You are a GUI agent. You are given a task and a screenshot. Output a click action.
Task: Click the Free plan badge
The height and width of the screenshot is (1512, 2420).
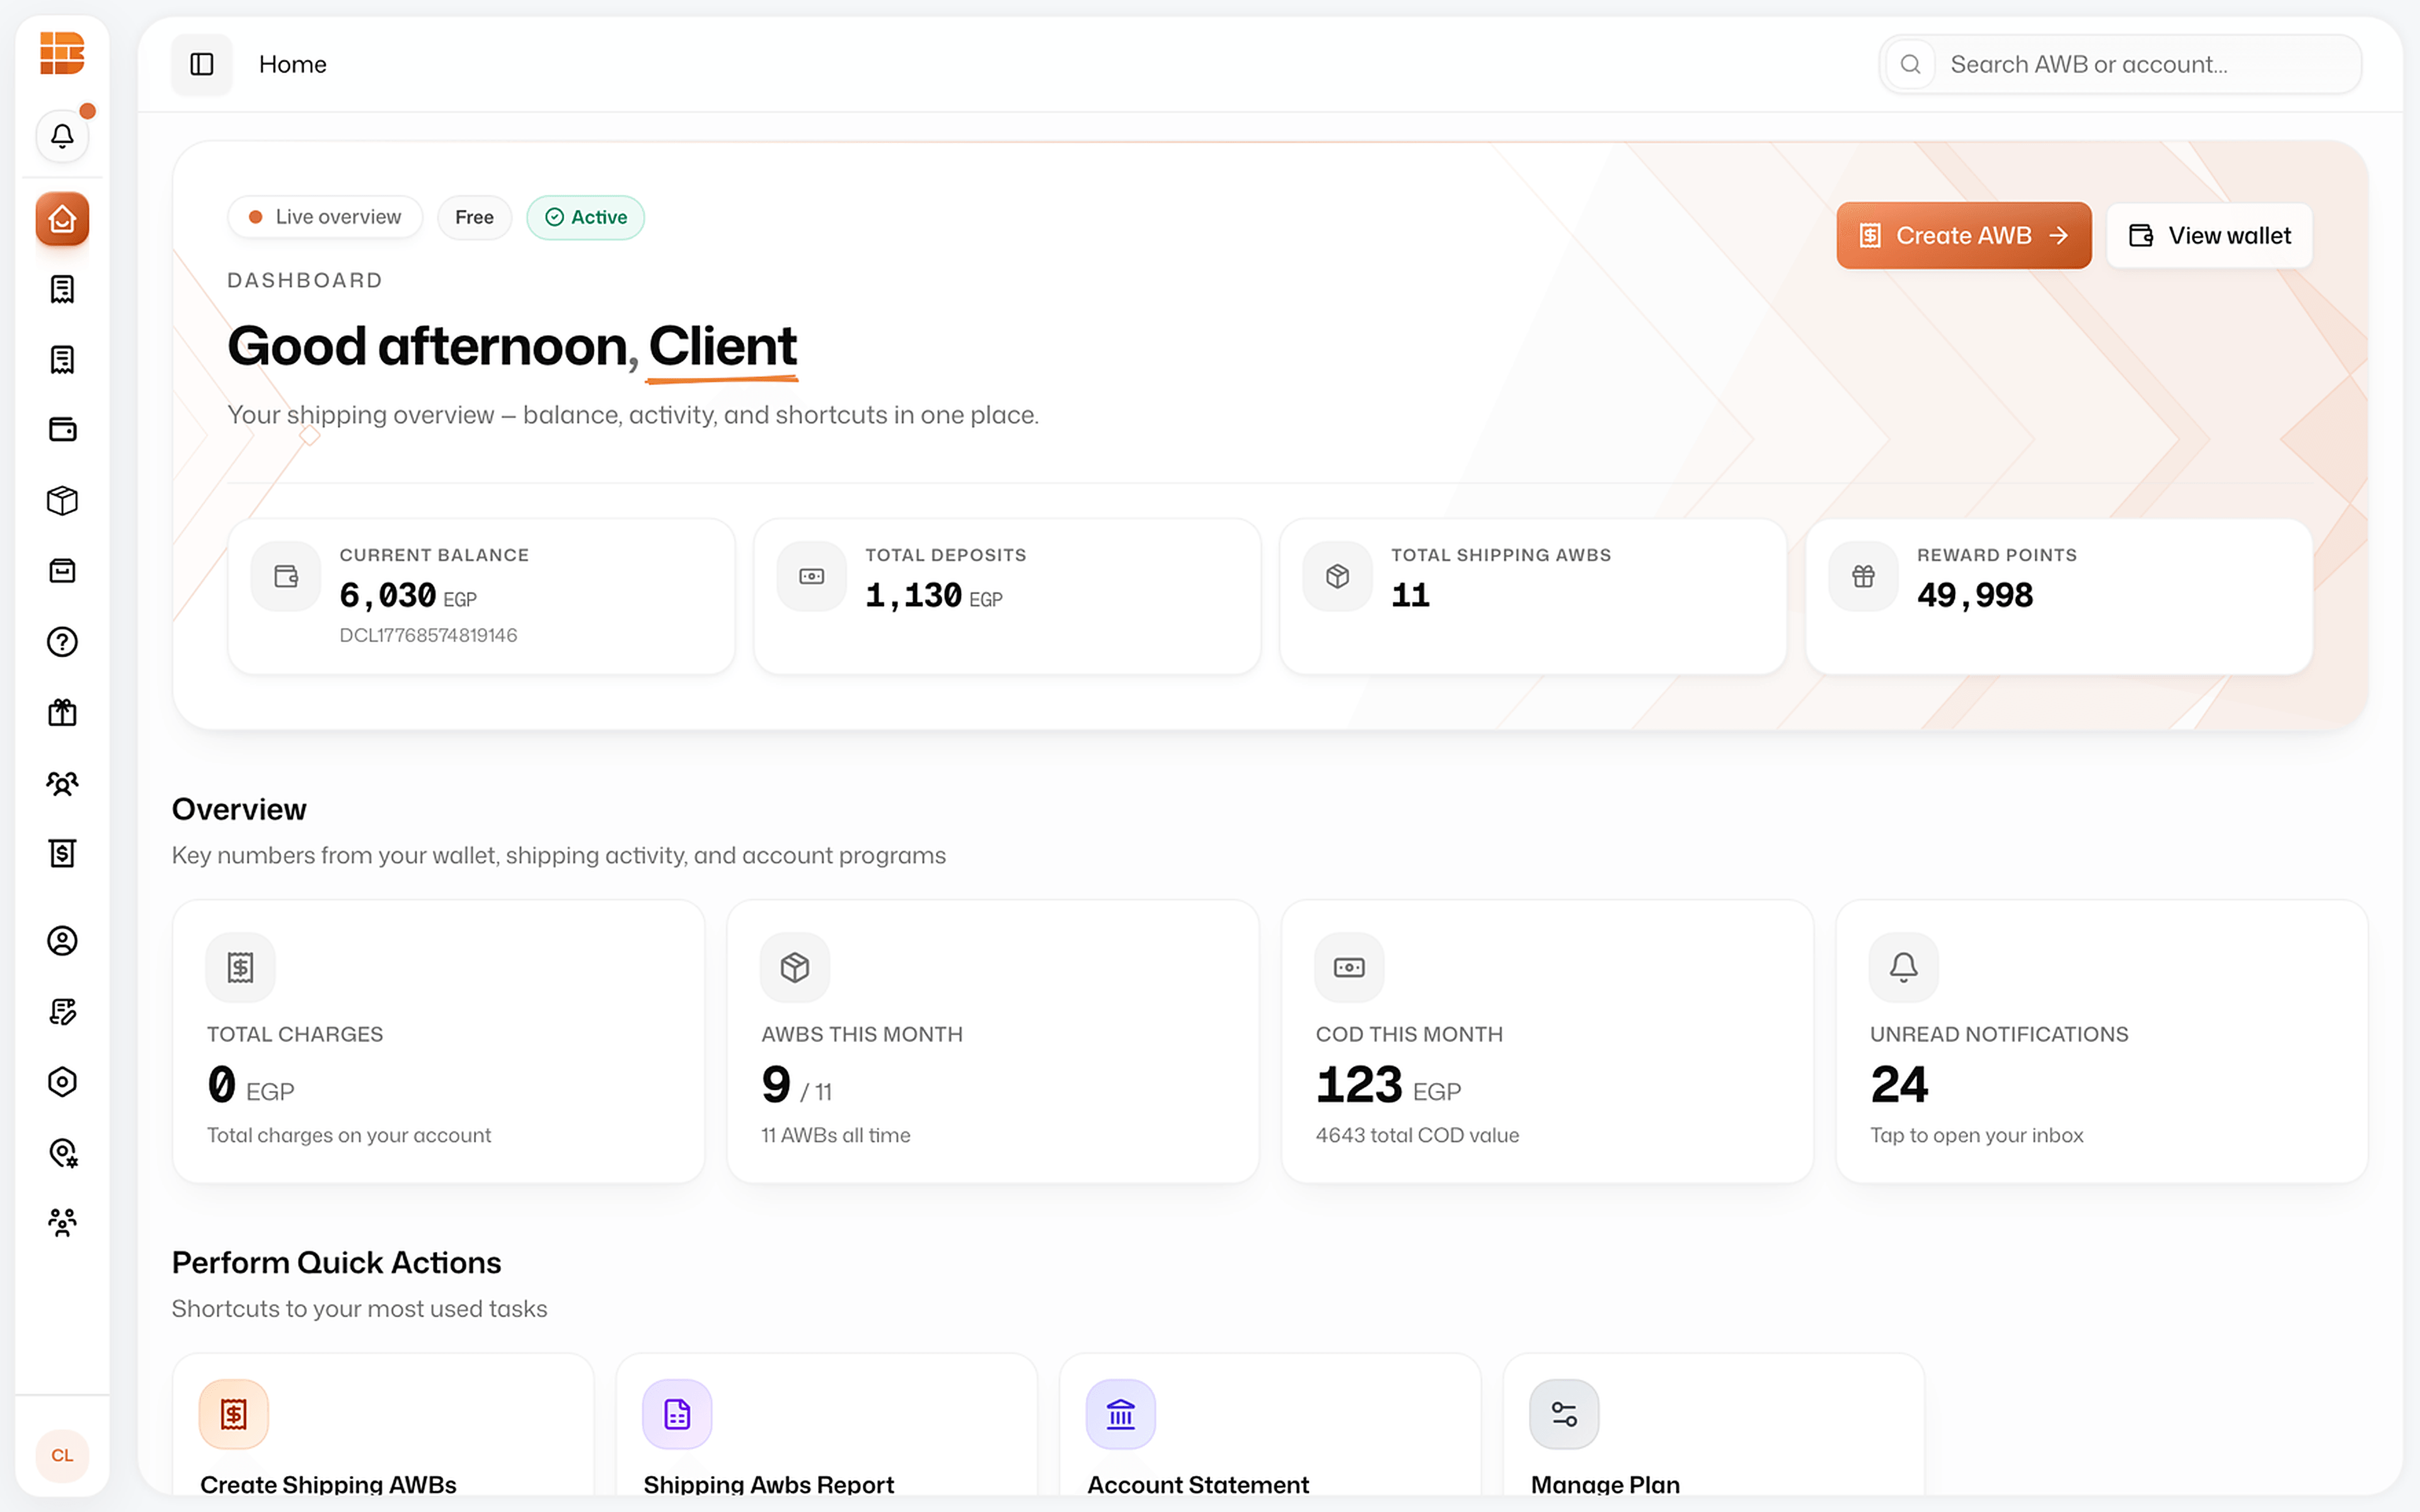474,217
